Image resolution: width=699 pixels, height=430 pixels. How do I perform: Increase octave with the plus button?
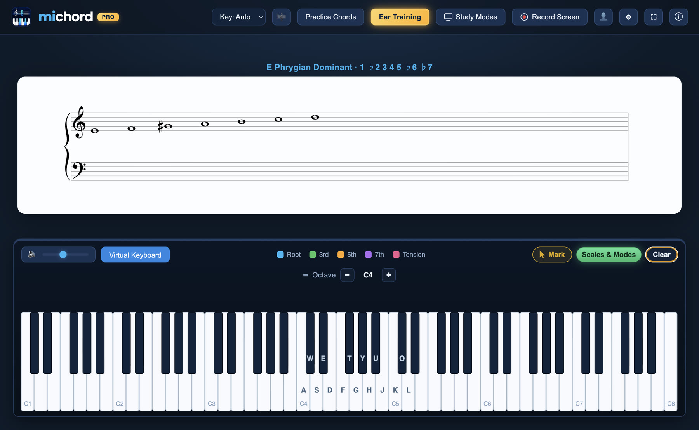point(389,275)
